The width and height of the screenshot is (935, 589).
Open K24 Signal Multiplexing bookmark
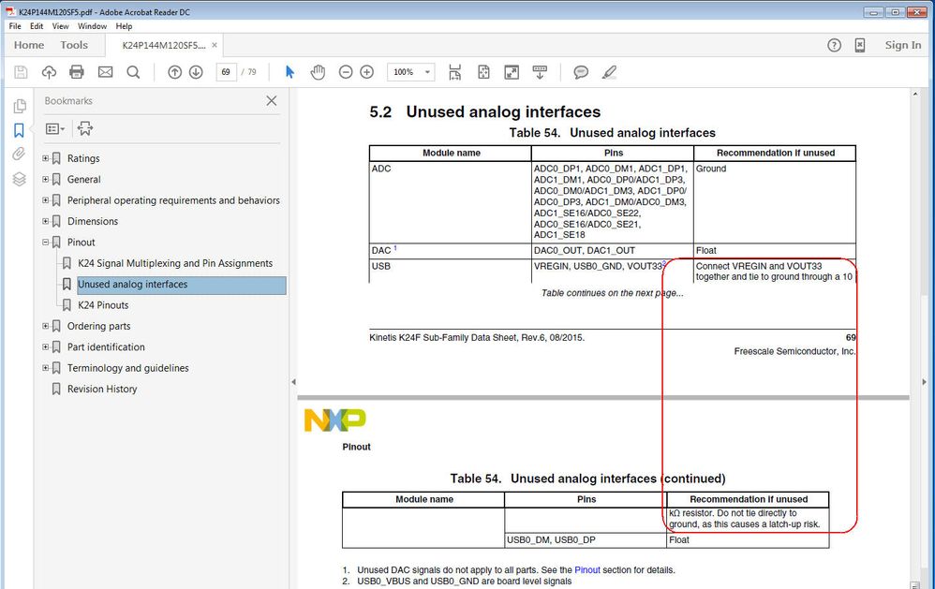click(175, 263)
